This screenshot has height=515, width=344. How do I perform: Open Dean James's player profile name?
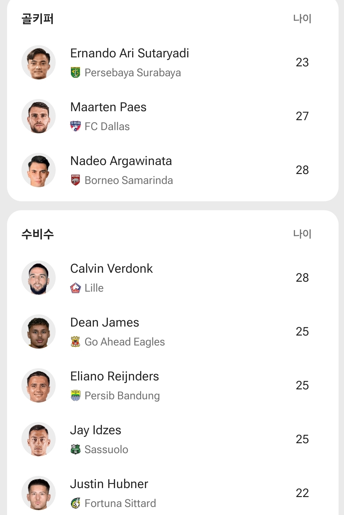[105, 322]
